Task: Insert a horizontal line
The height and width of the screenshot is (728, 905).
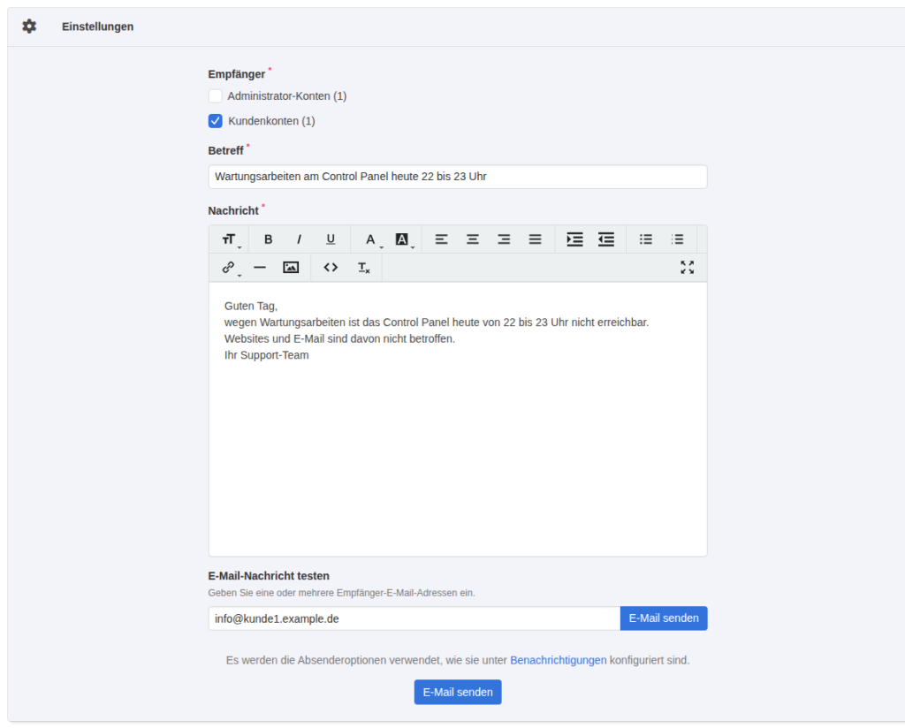Action: pos(260,268)
